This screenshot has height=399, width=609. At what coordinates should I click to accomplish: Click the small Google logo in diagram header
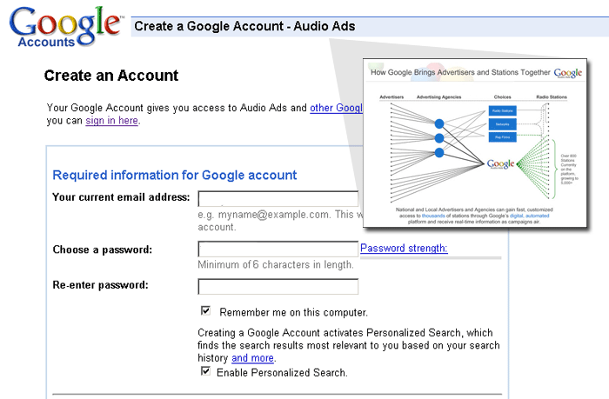pos(568,73)
